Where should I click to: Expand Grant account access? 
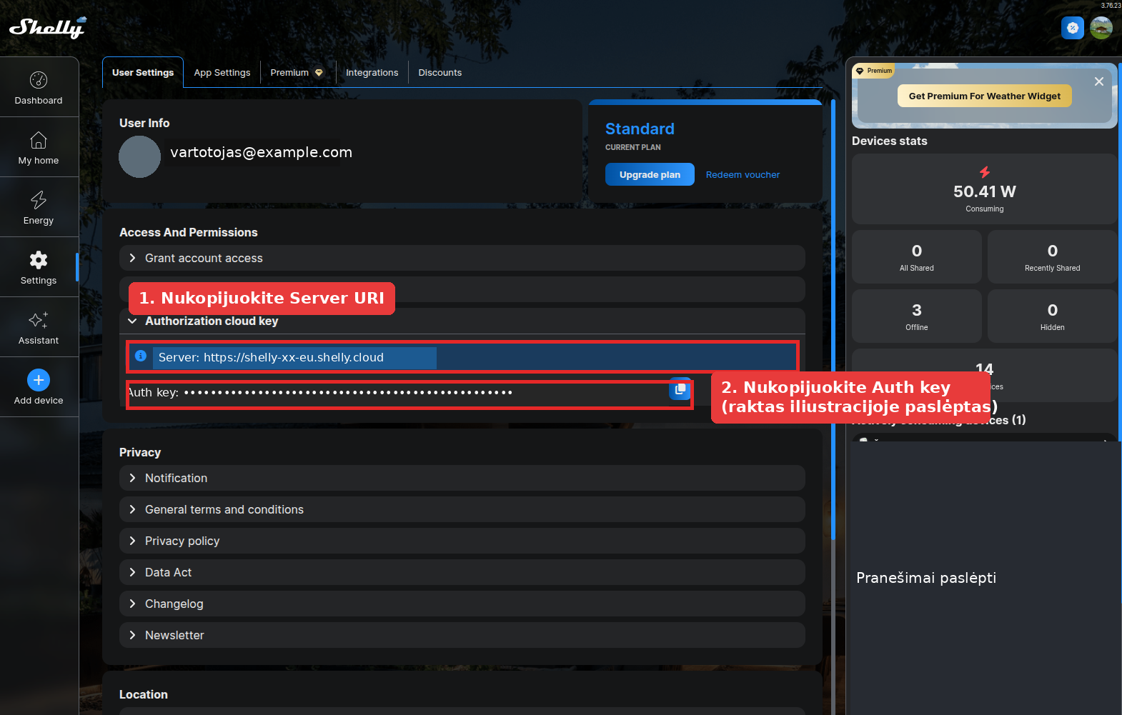(462, 258)
